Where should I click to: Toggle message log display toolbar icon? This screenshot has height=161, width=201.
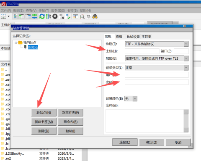coord(15,16)
